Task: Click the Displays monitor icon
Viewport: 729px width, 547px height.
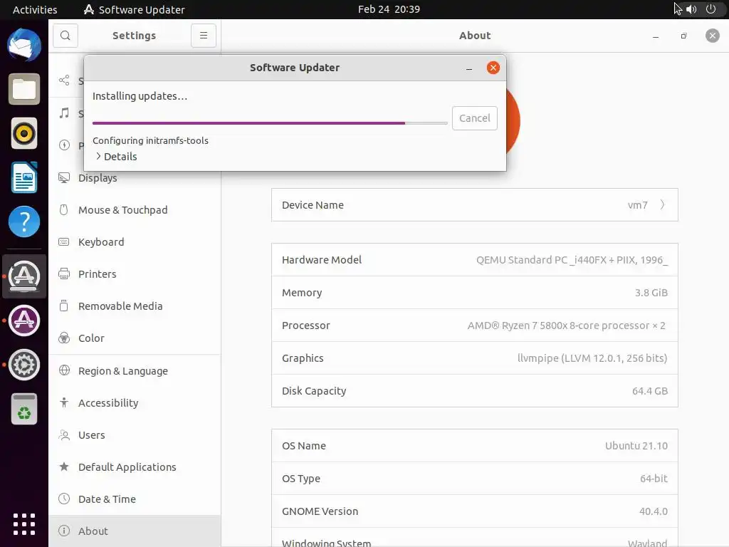Action: [64, 177]
